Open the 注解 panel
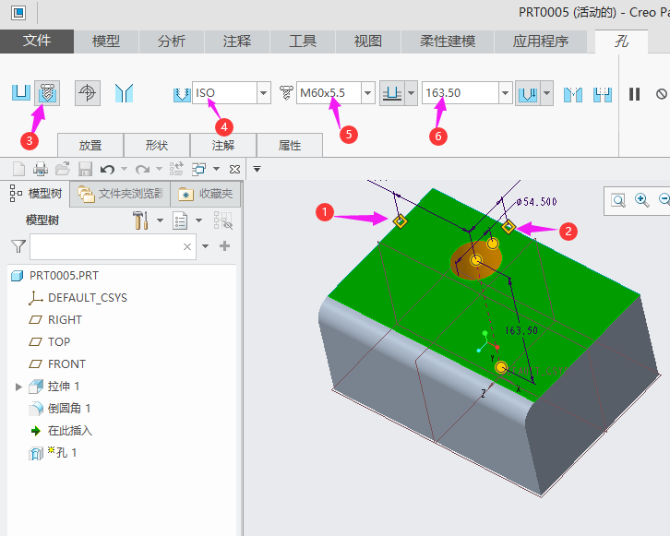Viewport: 670px width, 536px height. tap(223, 145)
